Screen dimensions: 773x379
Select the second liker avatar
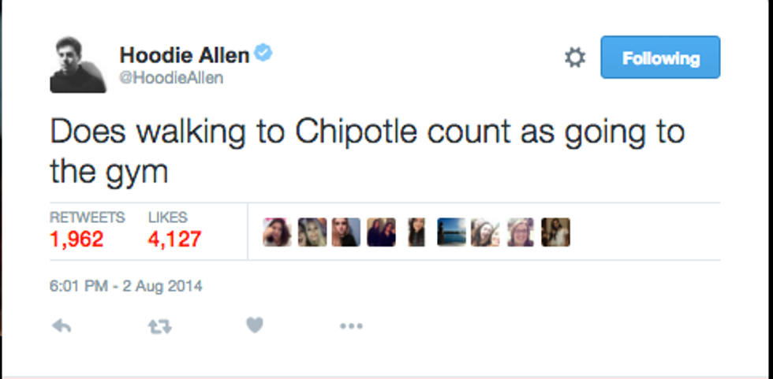pos(312,232)
